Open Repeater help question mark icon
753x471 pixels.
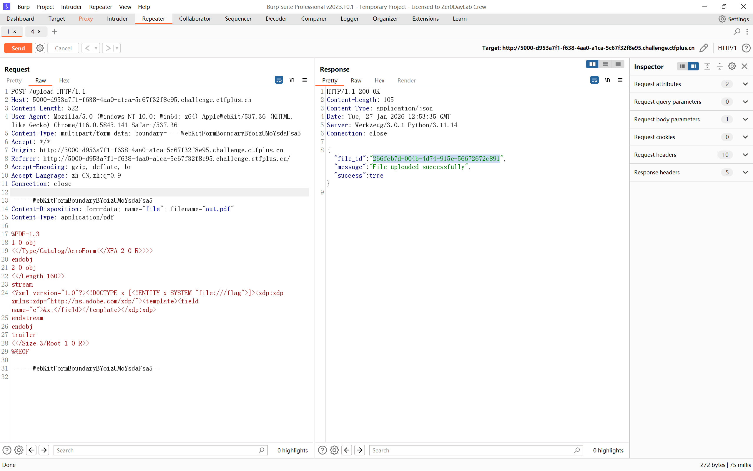[x=746, y=48]
